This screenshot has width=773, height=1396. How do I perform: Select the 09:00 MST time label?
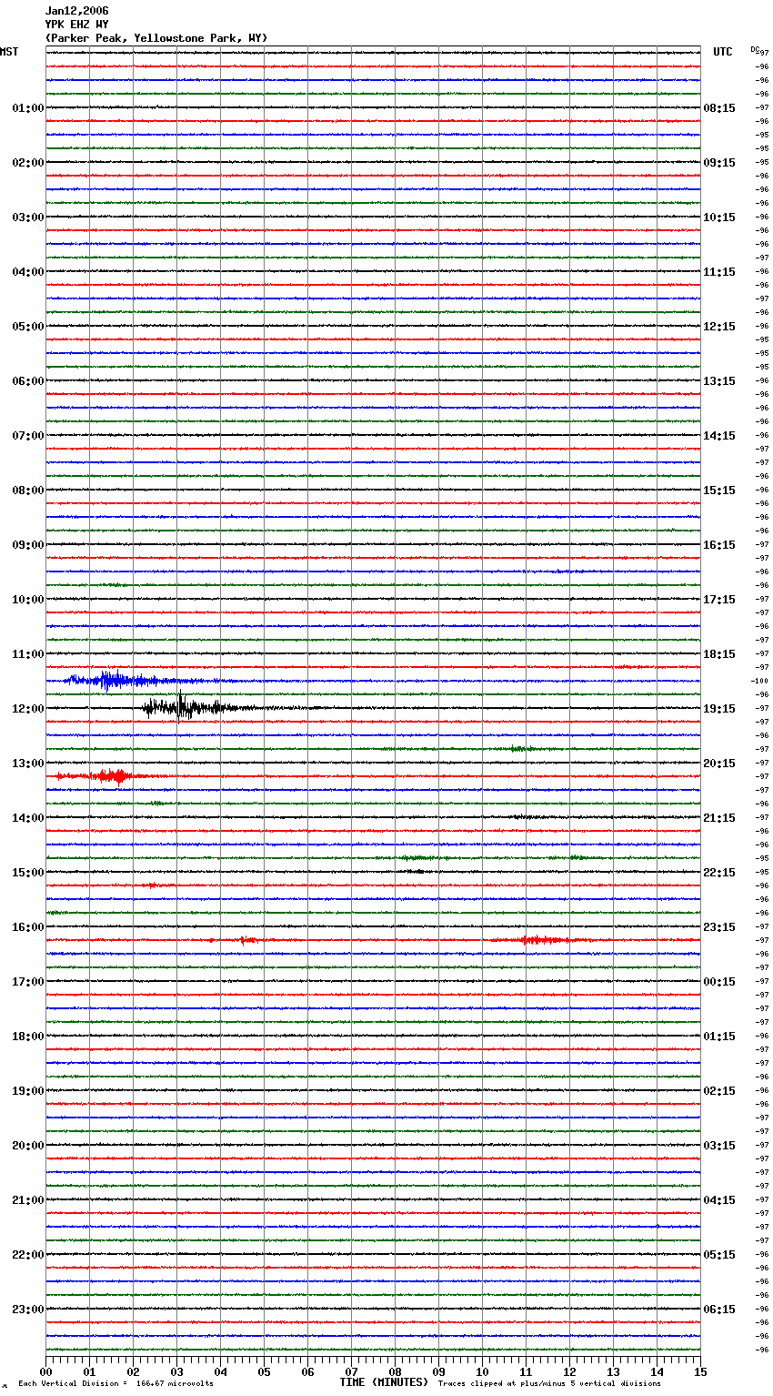[28, 545]
